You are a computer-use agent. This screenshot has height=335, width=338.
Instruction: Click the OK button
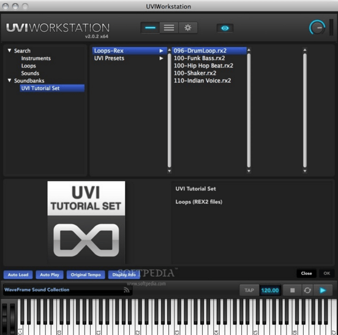click(326, 273)
